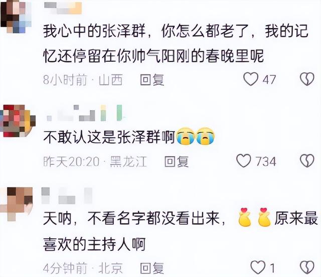Tap the 47 like count
The image size is (321, 277).
pyautogui.click(x=269, y=79)
